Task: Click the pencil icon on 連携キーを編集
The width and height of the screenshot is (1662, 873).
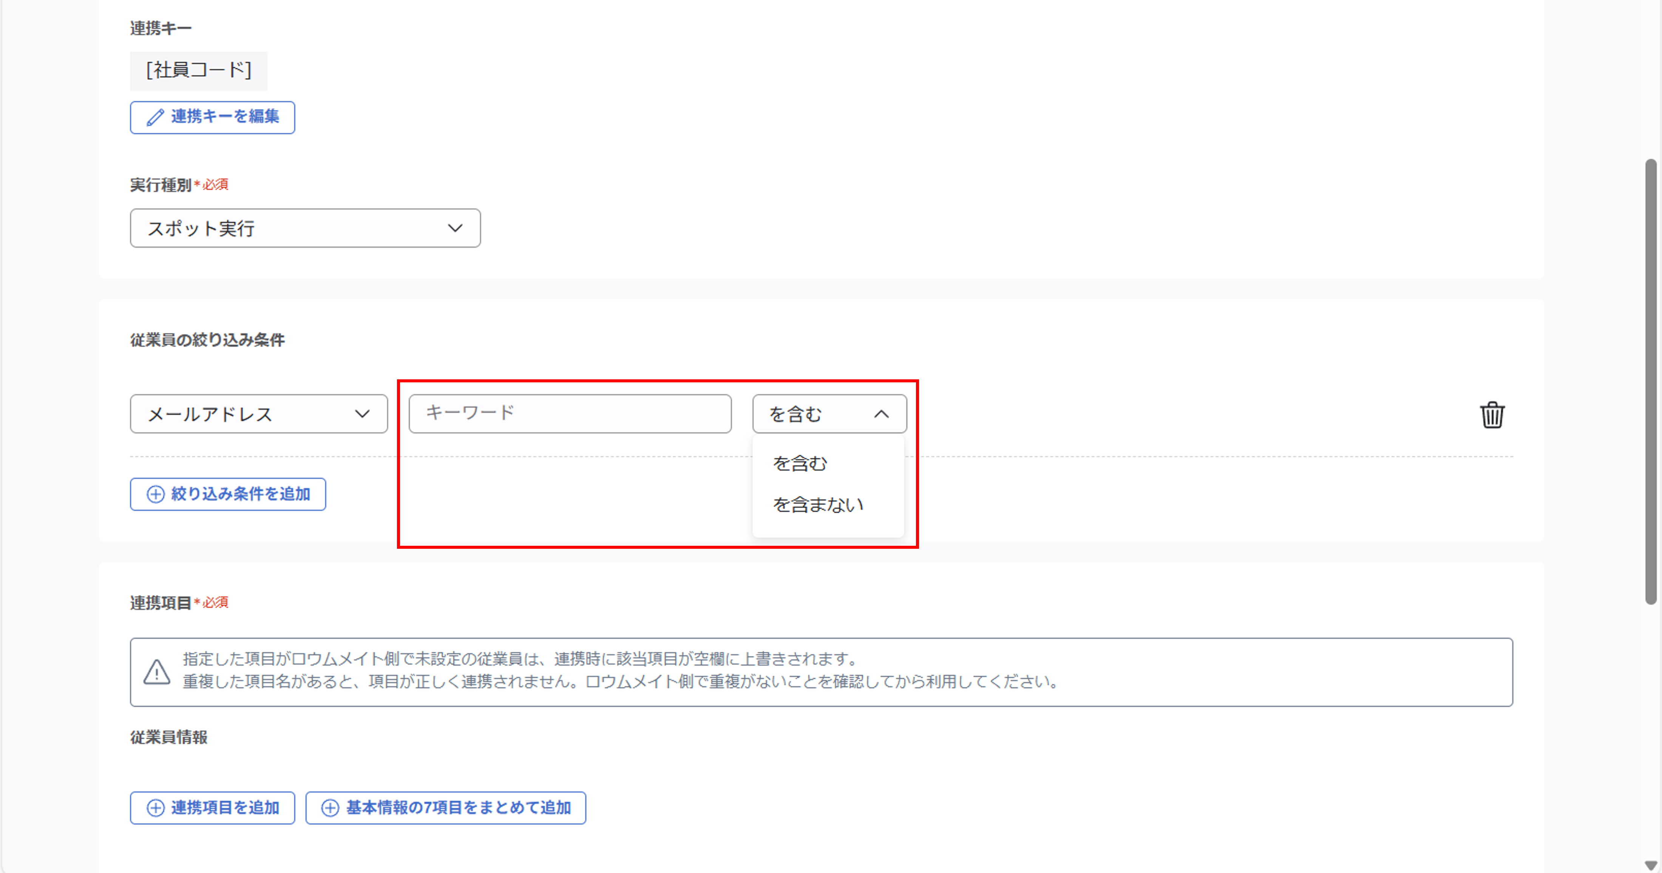Action: 154,117
